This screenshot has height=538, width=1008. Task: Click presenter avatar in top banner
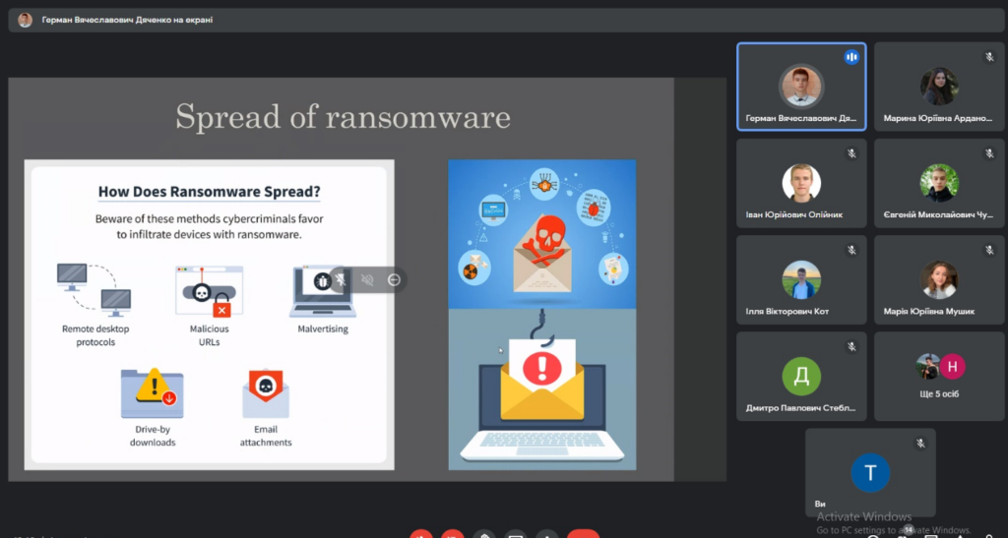pos(25,20)
